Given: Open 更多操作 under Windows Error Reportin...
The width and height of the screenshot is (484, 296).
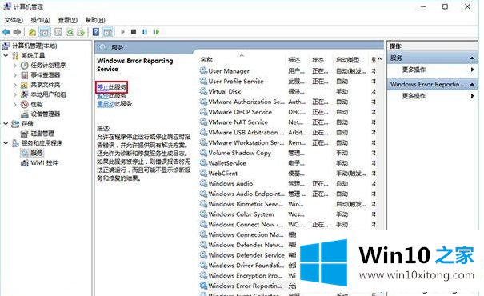Looking at the screenshot, I should coord(414,96).
